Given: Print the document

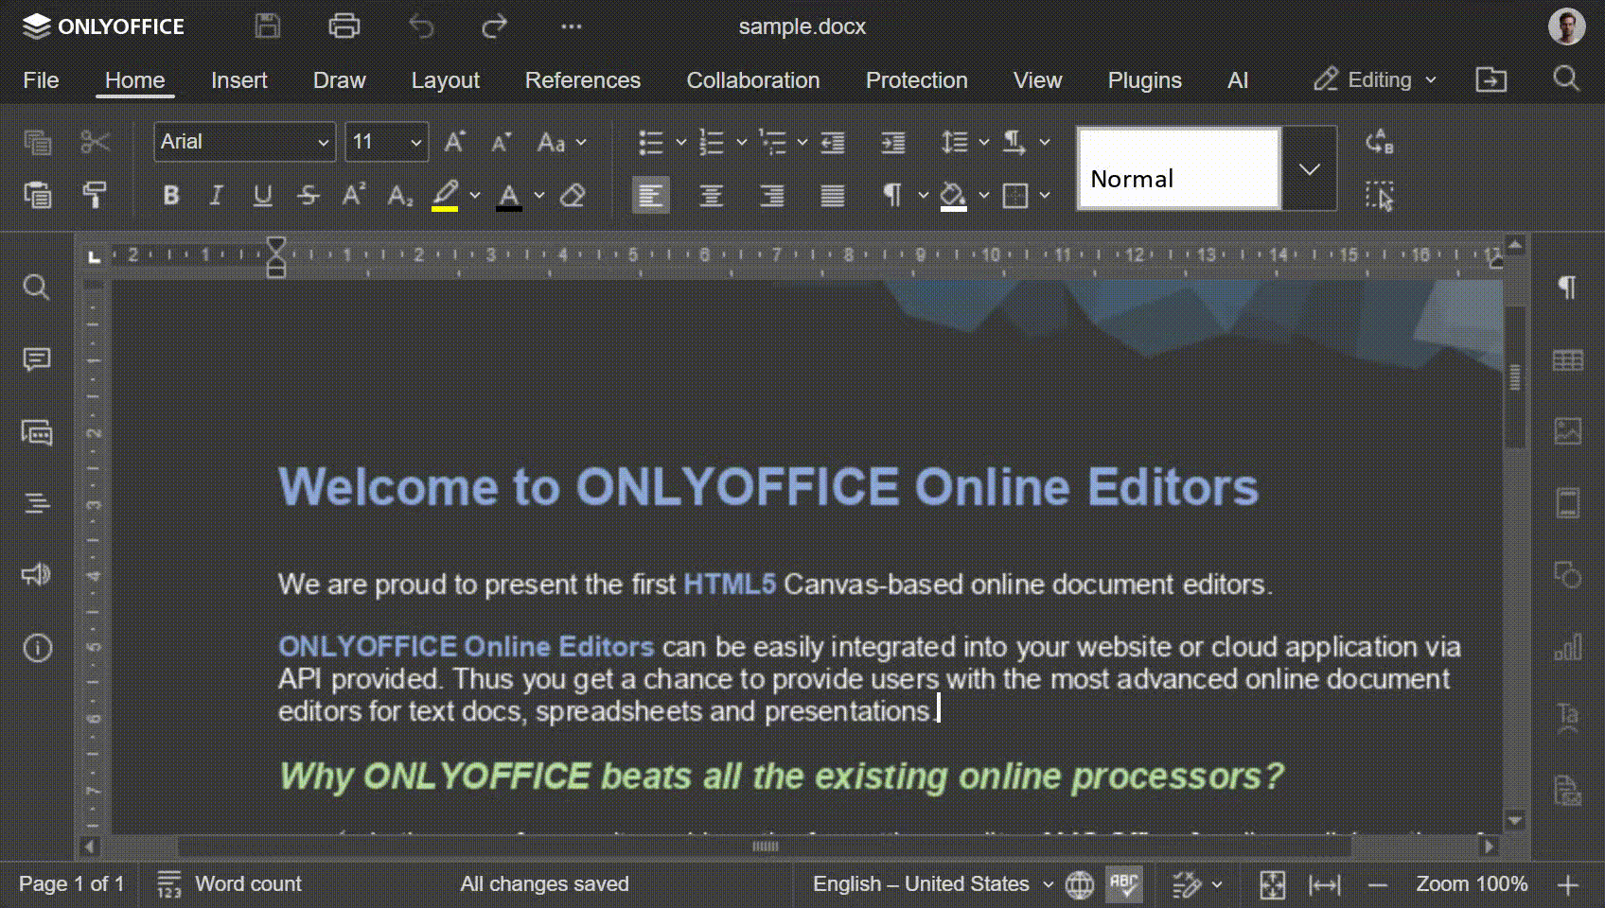Looking at the screenshot, I should pos(344,26).
